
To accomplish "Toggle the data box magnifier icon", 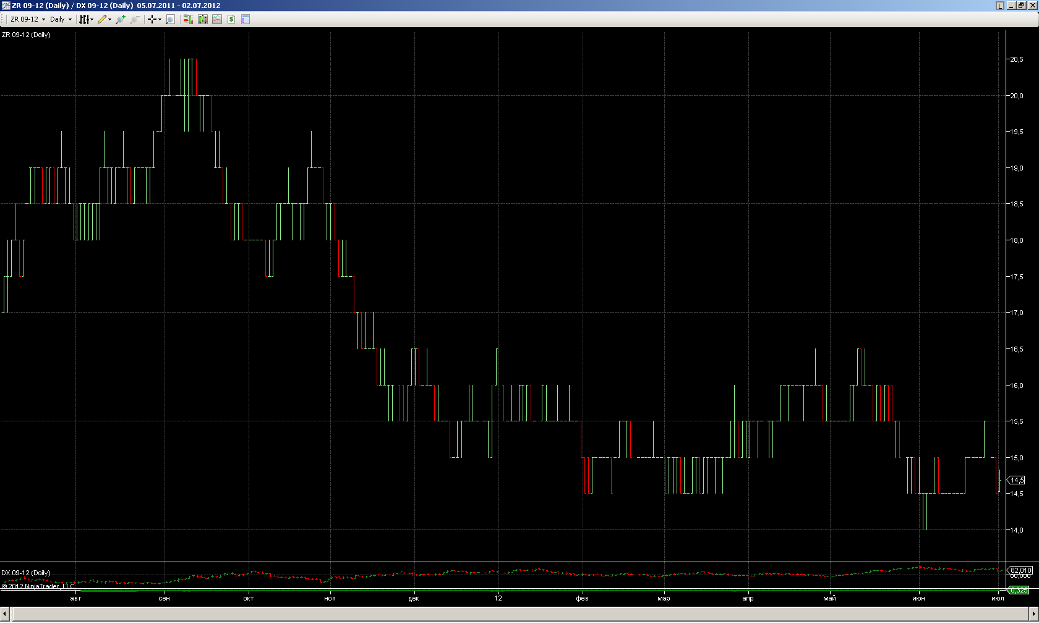I will pyautogui.click(x=170, y=19).
